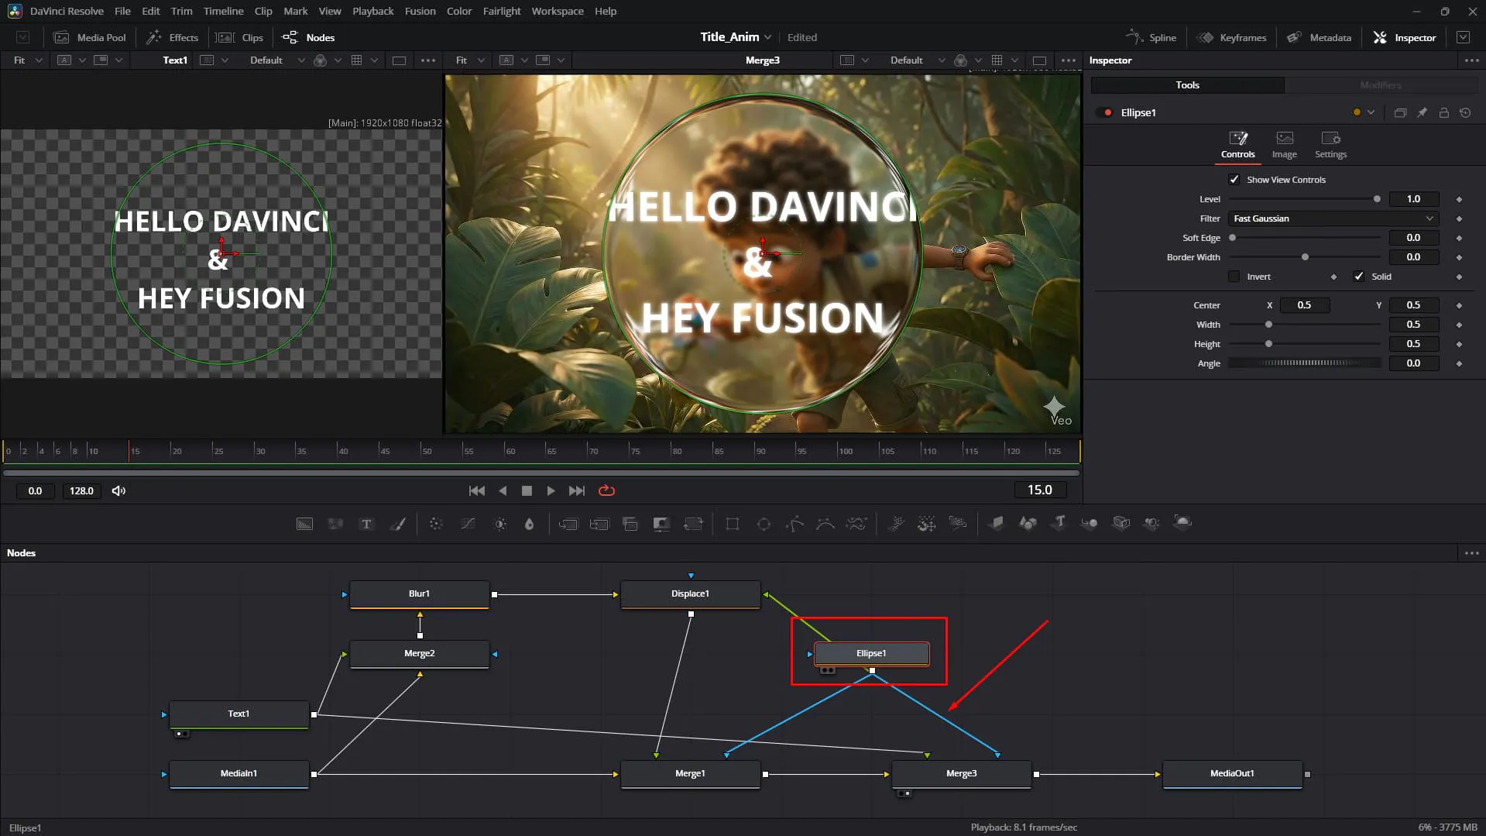Open the Filter dropdown showing Fast Gaussian
The image size is (1486, 836).
[x=1333, y=218]
